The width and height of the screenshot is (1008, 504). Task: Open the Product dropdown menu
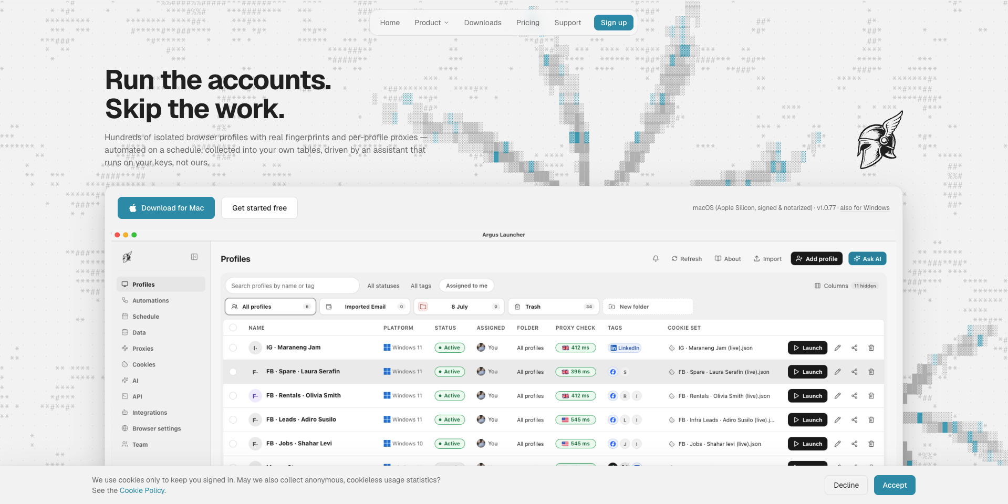[x=431, y=23]
